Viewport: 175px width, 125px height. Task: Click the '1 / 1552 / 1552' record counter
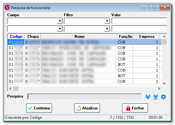pyautogui.click(x=122, y=117)
